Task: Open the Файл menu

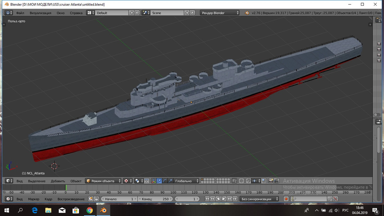Action: tap(20, 13)
